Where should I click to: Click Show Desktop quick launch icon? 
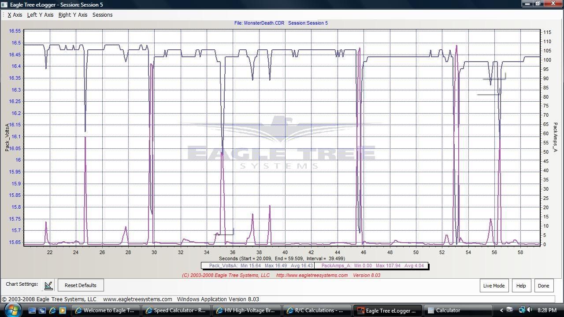tap(32, 310)
